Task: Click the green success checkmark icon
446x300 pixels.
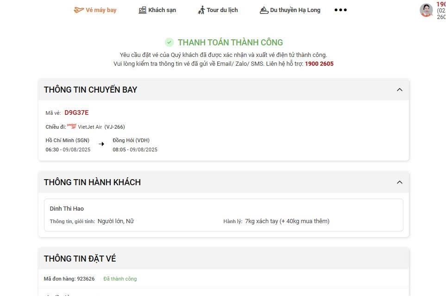Action: pyautogui.click(x=170, y=42)
